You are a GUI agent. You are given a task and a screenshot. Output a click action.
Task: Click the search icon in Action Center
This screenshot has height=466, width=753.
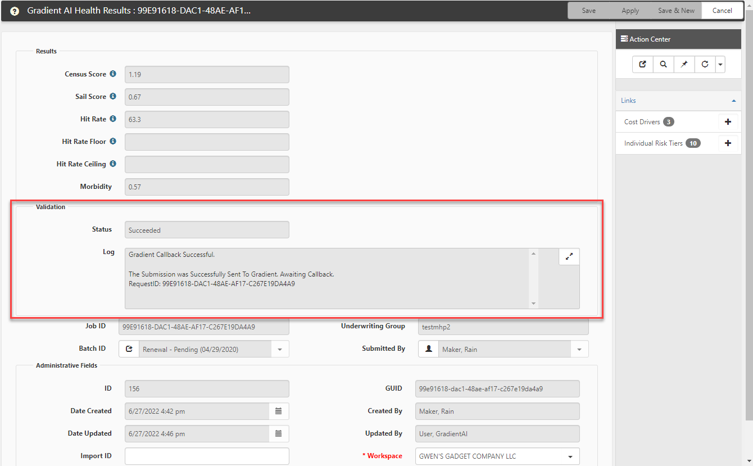tap(664, 65)
